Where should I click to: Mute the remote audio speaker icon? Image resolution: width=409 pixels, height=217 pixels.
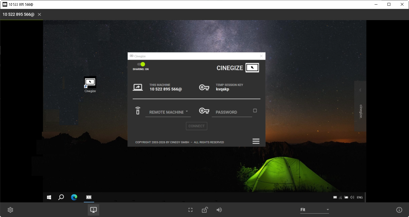(219, 210)
